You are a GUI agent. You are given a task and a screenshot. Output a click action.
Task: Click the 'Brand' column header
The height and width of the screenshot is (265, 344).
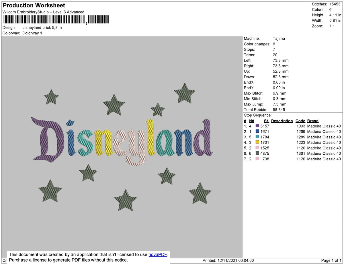(313, 121)
